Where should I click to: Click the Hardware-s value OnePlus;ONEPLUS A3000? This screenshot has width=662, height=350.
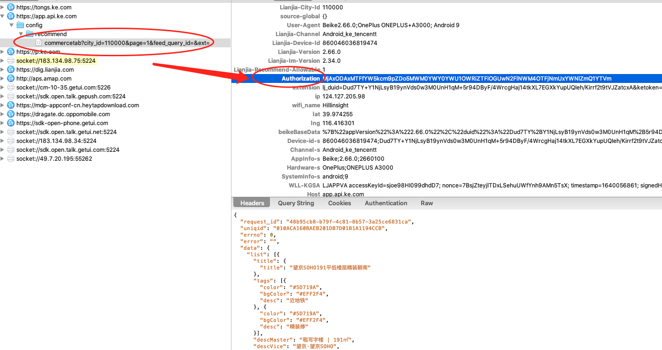tap(358, 167)
